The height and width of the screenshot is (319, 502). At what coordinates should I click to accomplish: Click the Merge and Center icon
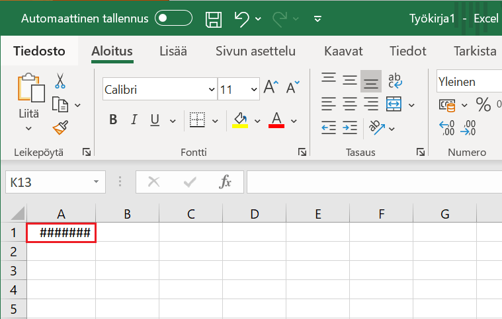tap(394, 104)
